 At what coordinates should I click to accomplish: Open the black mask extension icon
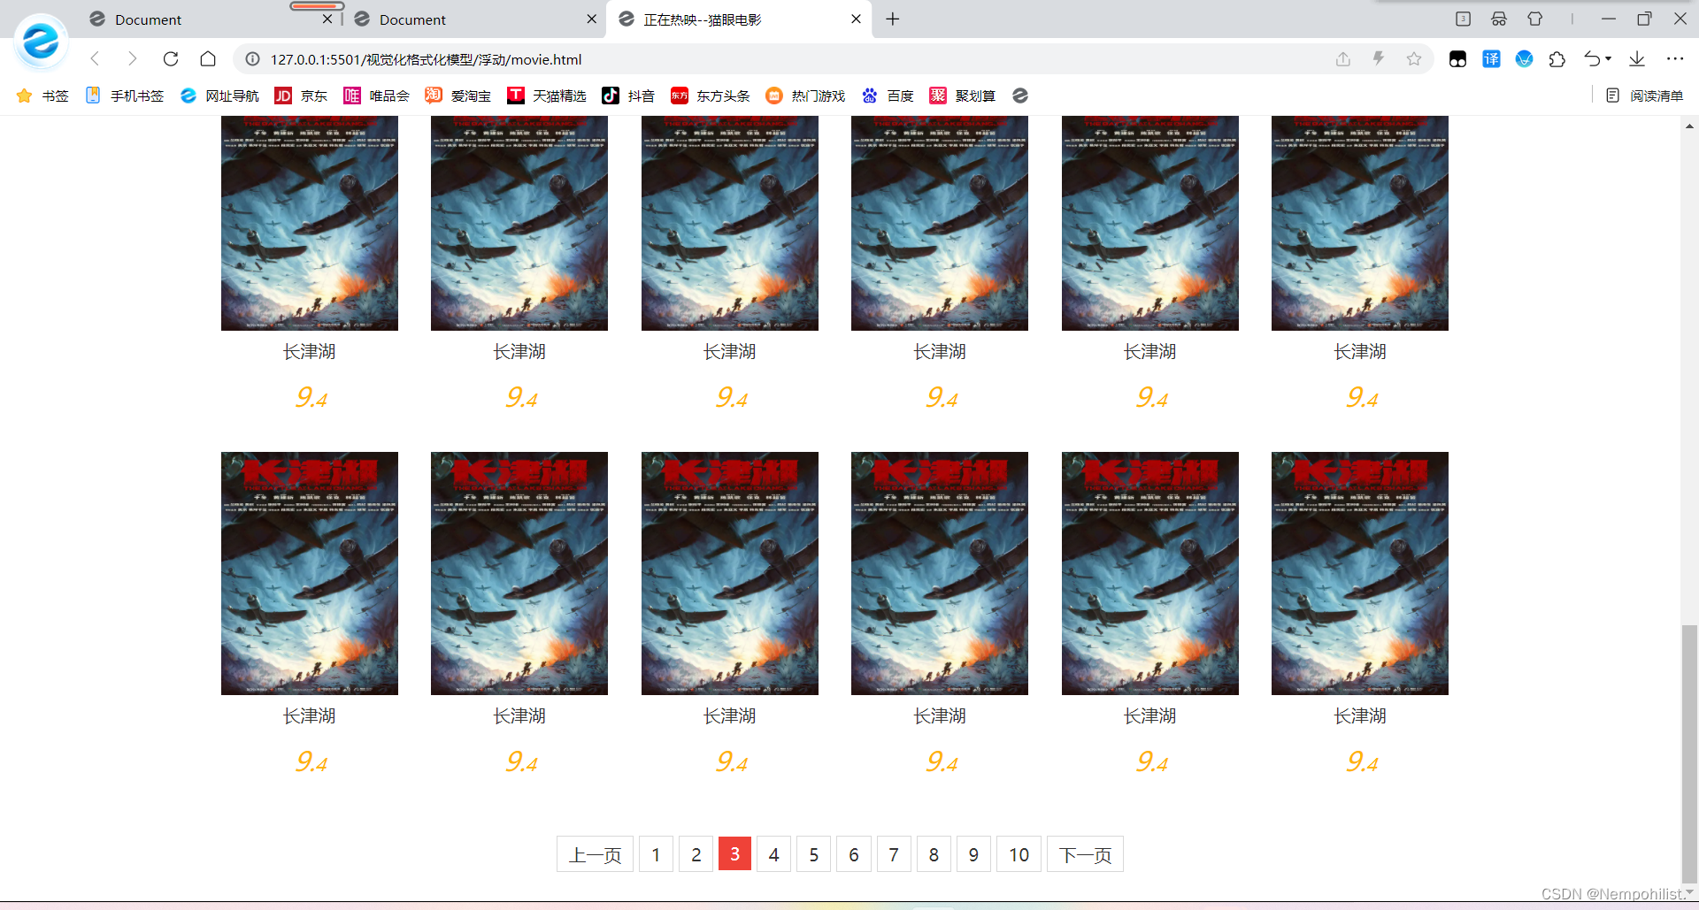(x=1457, y=59)
